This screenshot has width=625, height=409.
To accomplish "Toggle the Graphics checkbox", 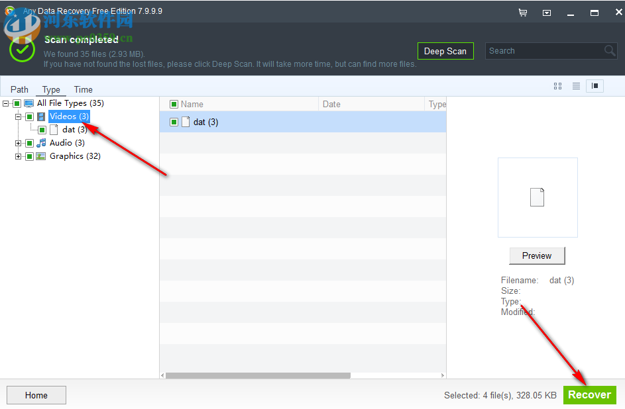I will click(30, 156).
